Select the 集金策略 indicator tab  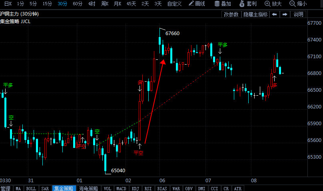tap(64, 188)
